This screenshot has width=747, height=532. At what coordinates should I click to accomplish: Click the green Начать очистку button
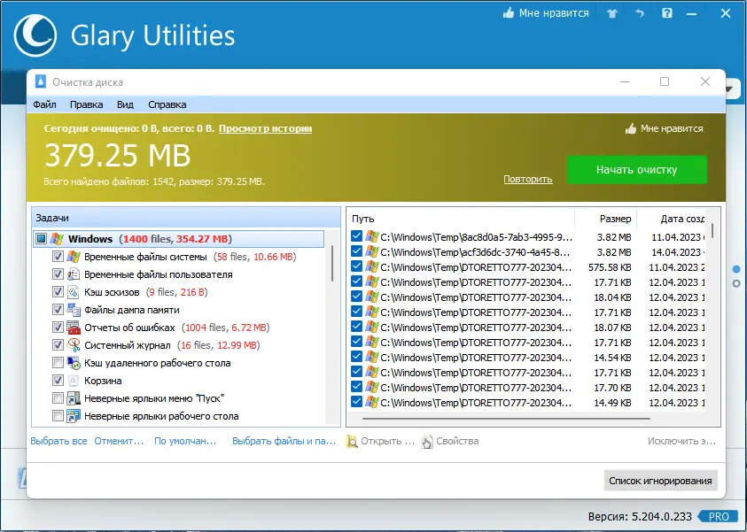click(x=636, y=170)
